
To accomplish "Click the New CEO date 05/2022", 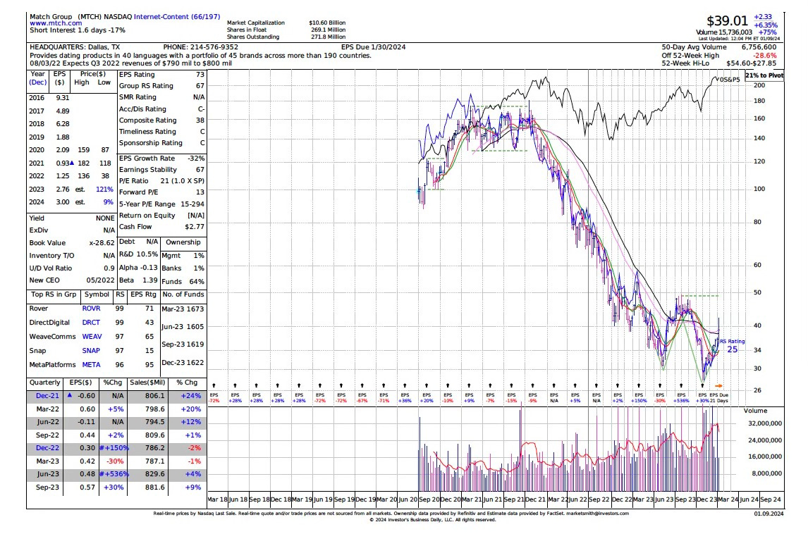I will (101, 280).
